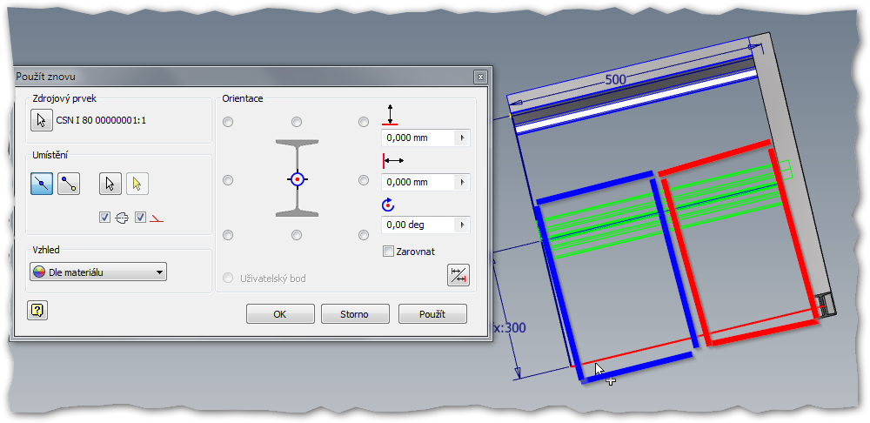Select the top-left orientation radio button
The width and height of the screenshot is (870, 423).
coord(228,122)
